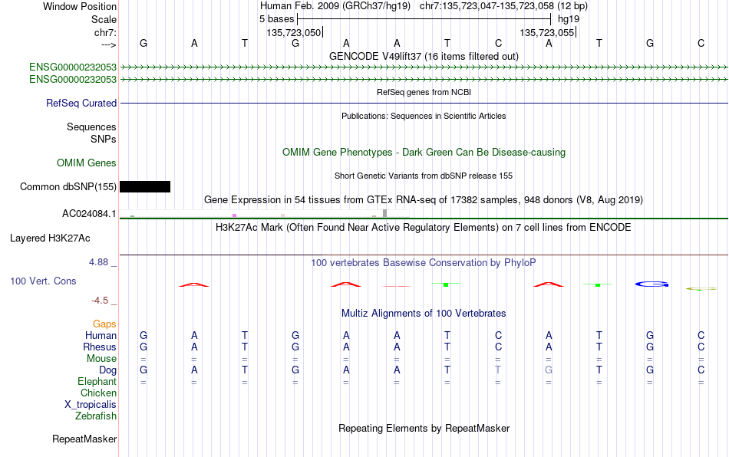Click the Layered H3K27Ac track label
Image resolution: width=729 pixels, height=457 pixels.
50,238
